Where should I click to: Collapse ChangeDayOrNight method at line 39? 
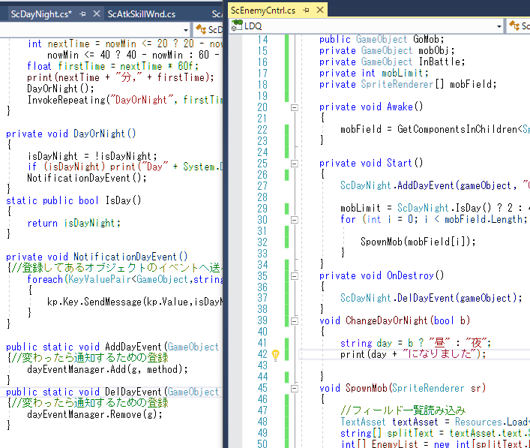click(x=295, y=321)
